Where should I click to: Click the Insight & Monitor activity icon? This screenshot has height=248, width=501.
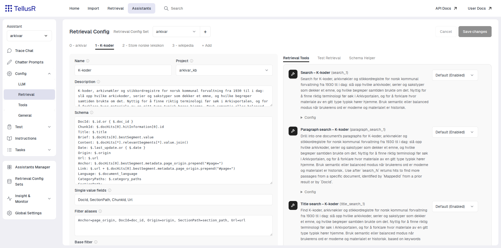point(9,199)
